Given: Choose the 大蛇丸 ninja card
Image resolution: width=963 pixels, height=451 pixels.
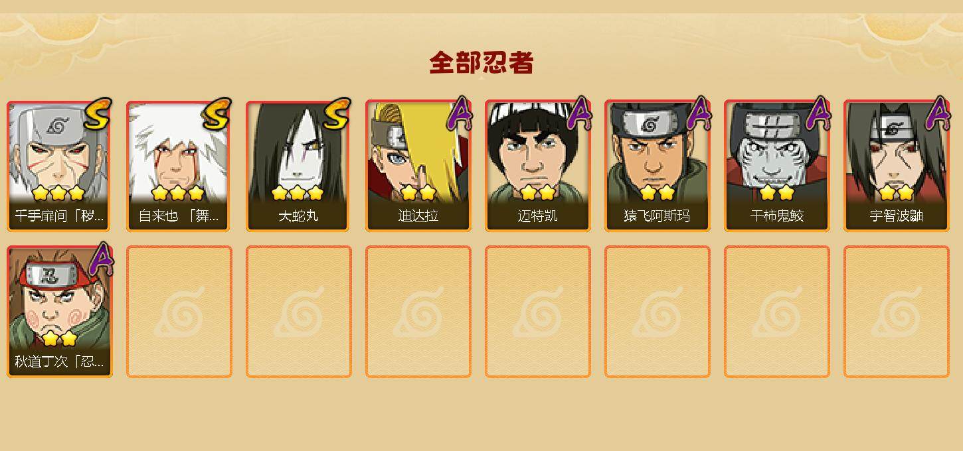Looking at the screenshot, I should pyautogui.click(x=299, y=166).
